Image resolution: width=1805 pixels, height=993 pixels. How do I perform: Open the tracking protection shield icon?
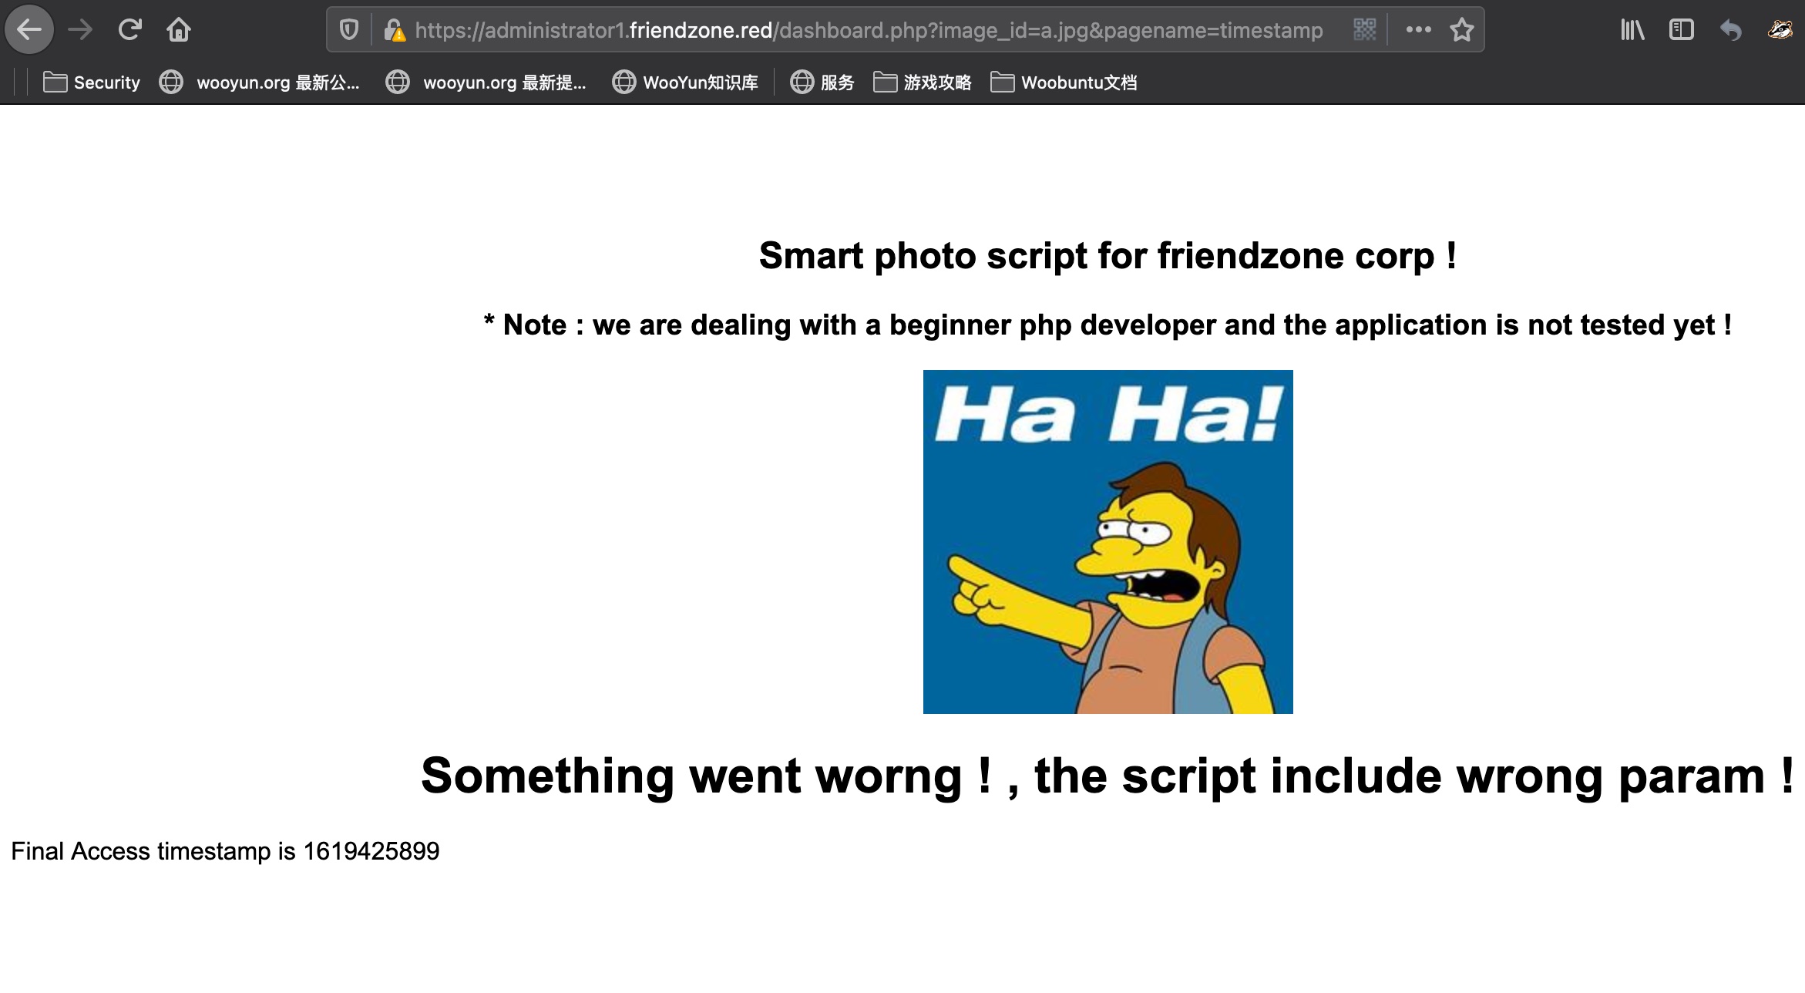(349, 30)
